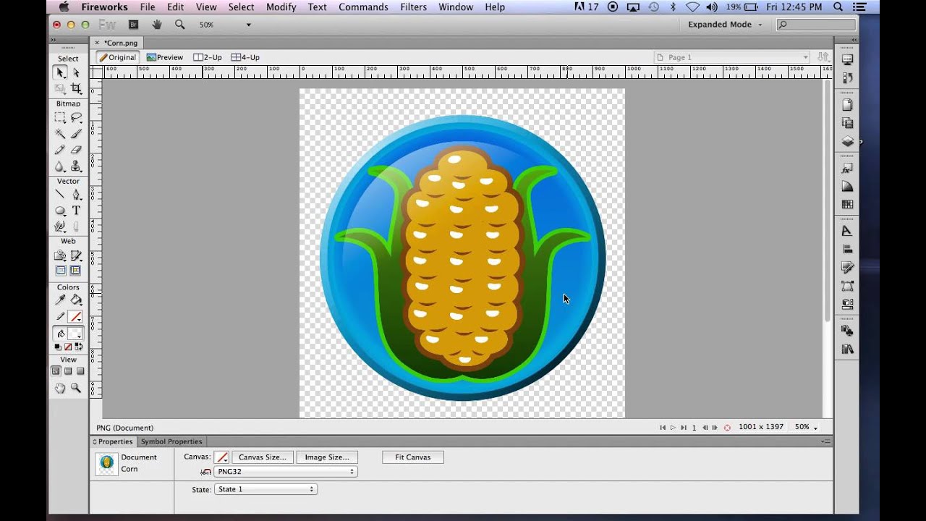The width and height of the screenshot is (926, 521).
Task: Activate the Paint Bucket tool
Action: [x=76, y=300]
